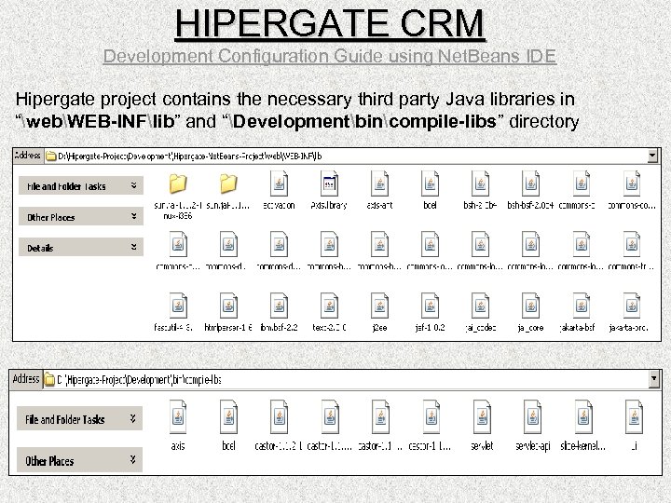This screenshot has height=503, width=671.
Task: Select the Axis.library file icon
Action: click(x=329, y=184)
